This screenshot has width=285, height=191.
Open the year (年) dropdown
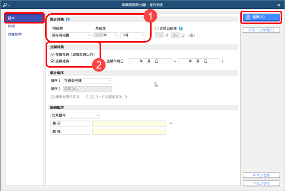point(106,35)
